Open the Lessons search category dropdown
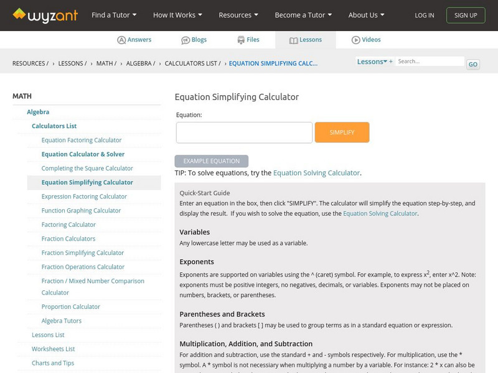 (373, 62)
